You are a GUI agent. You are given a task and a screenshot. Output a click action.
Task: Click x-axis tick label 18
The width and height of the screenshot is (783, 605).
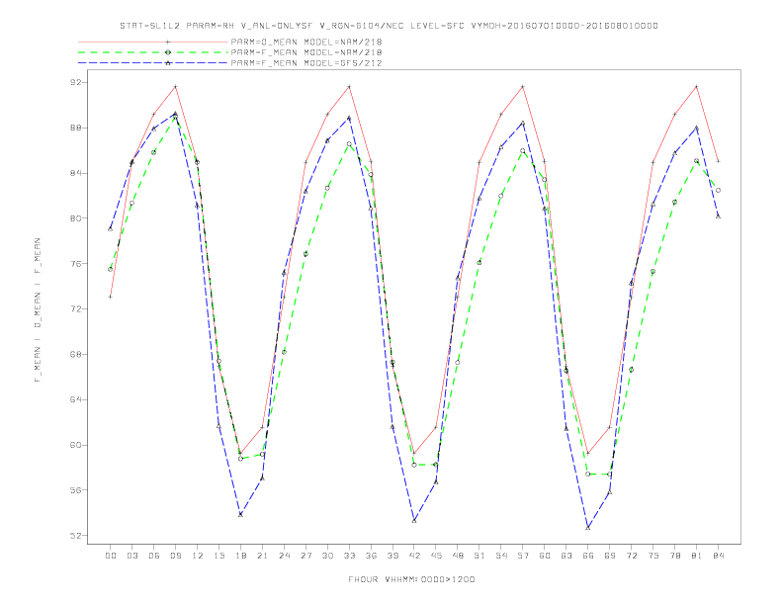[240, 556]
